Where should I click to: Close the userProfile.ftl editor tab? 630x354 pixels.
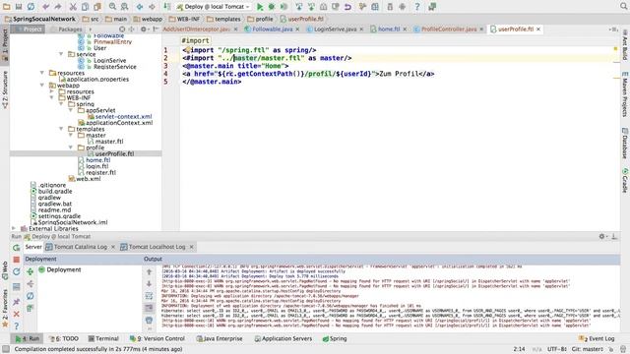[538, 29]
